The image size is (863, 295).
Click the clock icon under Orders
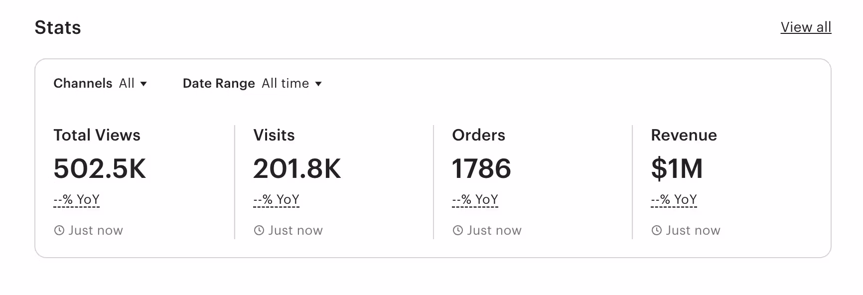[457, 230]
